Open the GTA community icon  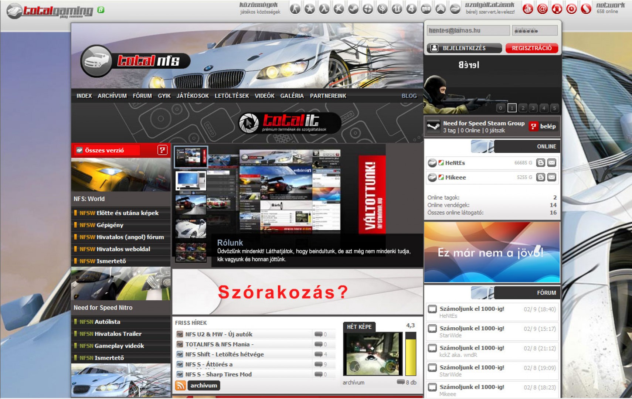pos(426,8)
